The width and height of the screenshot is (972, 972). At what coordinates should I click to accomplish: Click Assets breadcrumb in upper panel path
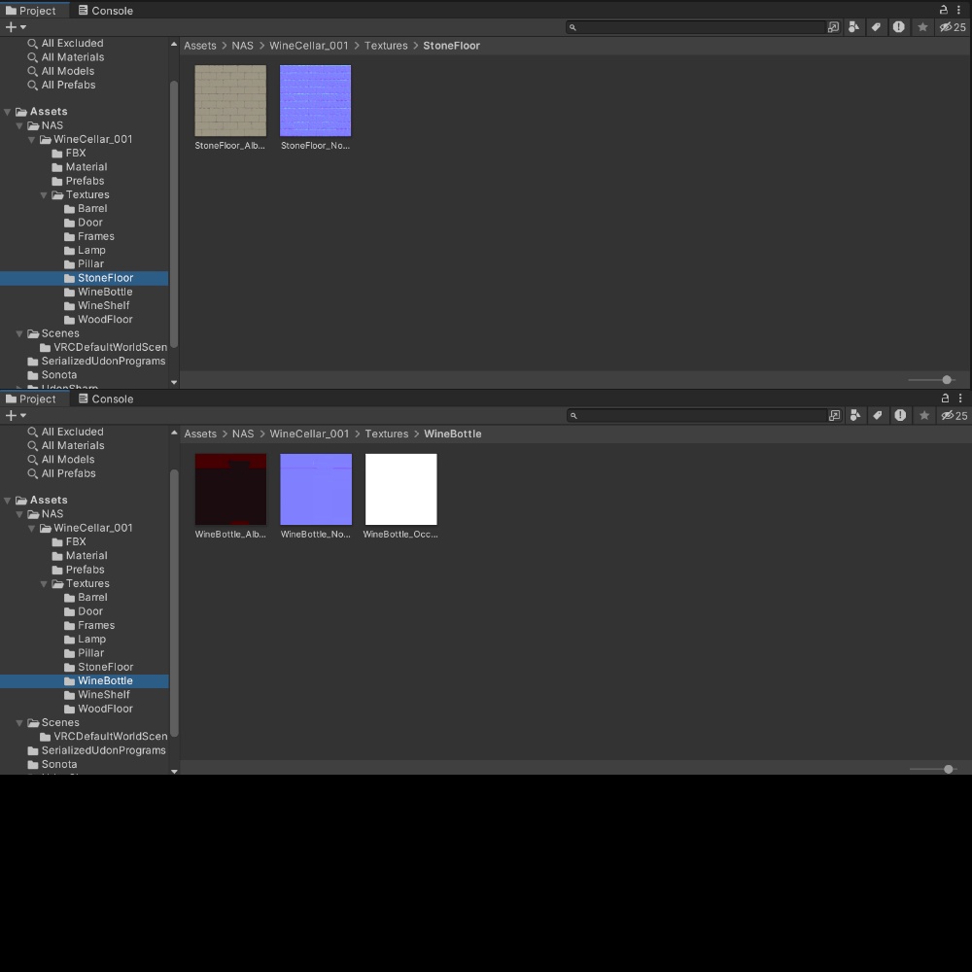[x=199, y=46]
